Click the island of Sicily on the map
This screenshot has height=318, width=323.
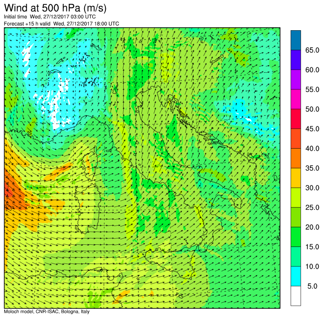tap(171, 263)
